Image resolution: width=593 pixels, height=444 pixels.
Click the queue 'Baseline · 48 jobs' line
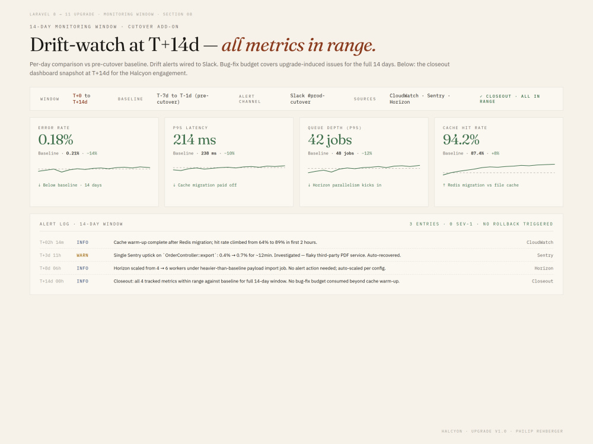tap(340, 153)
